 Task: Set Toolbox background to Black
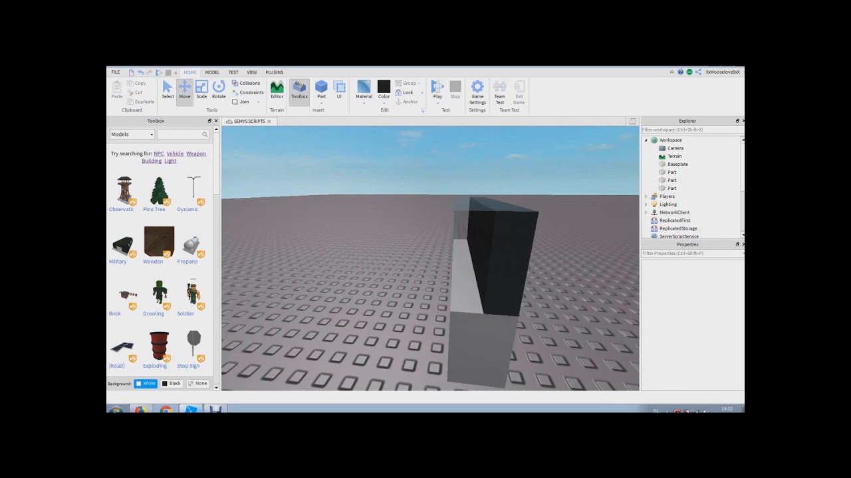pos(172,384)
